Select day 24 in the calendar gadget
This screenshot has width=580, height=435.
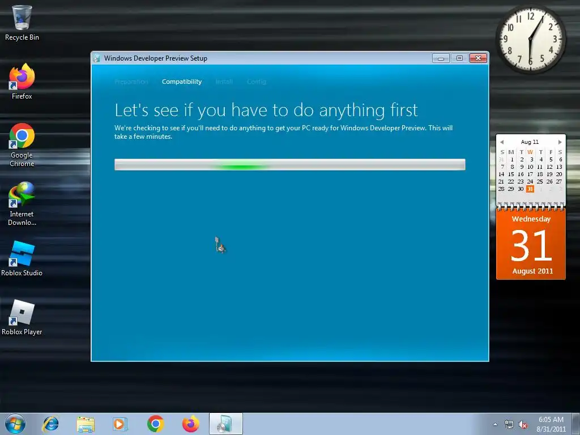tap(530, 182)
